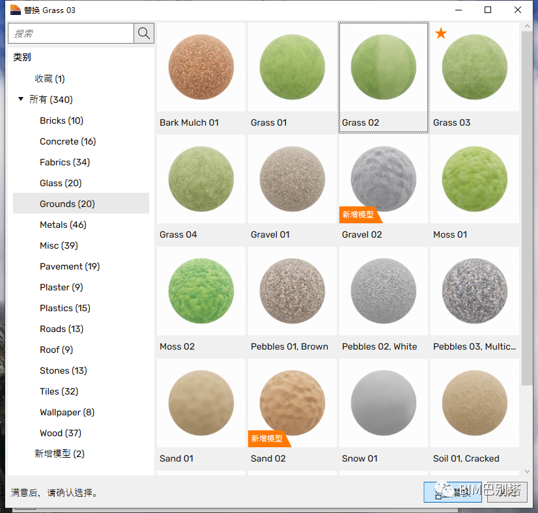
Task: Minimize the 替换 Grass 03 dialog window
Action: coord(459,10)
